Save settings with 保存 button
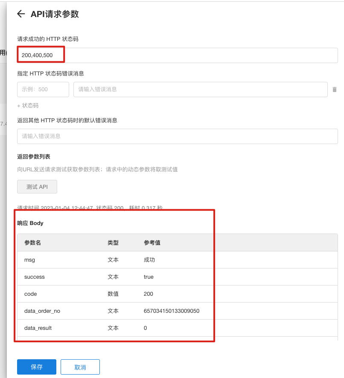The height and width of the screenshot is (378, 344). tap(37, 367)
